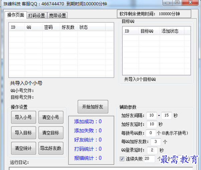
Task: Click the 打码统计：0 statistic
Action: pyautogui.click(x=88, y=149)
